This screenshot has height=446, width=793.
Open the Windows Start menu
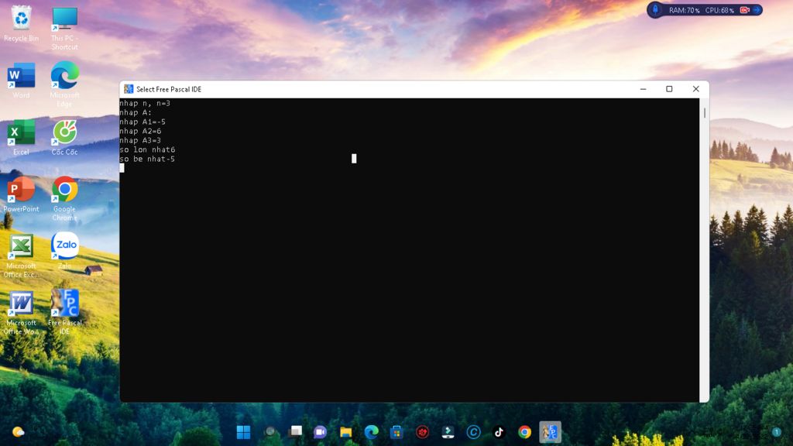click(x=243, y=432)
